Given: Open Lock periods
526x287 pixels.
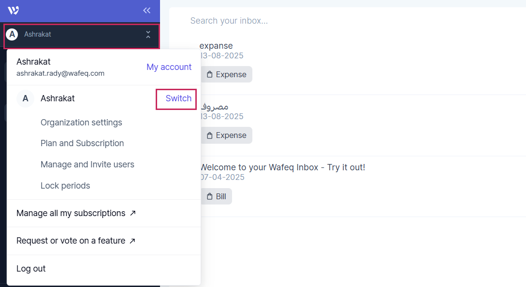Looking at the screenshot, I should [65, 185].
